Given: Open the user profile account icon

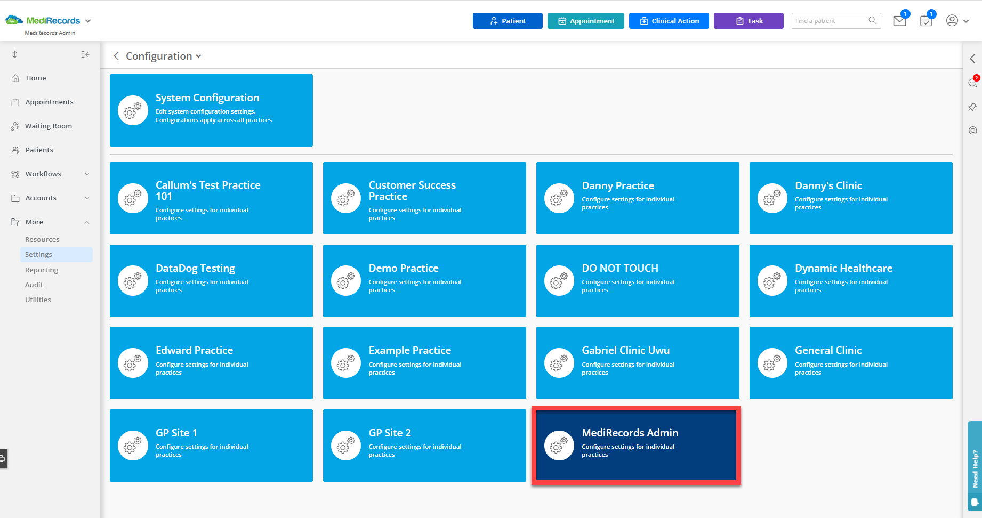Looking at the screenshot, I should [952, 20].
